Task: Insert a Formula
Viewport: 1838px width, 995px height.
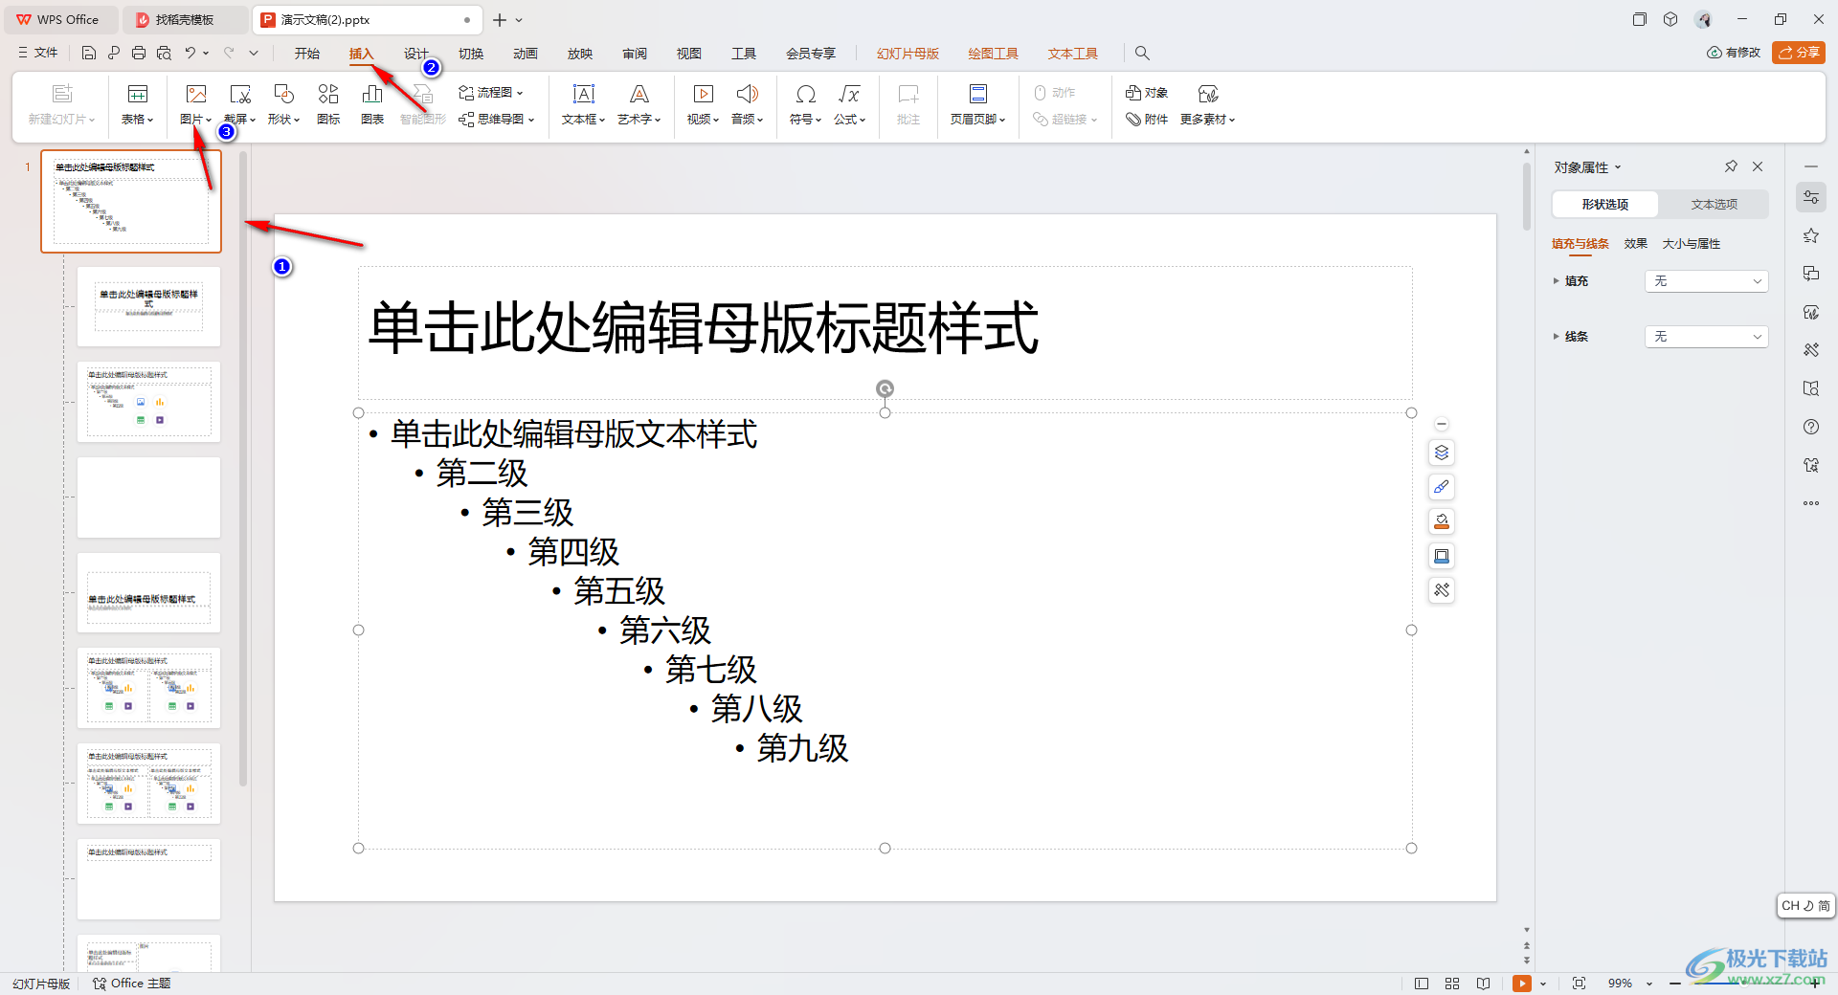Action: tap(849, 104)
